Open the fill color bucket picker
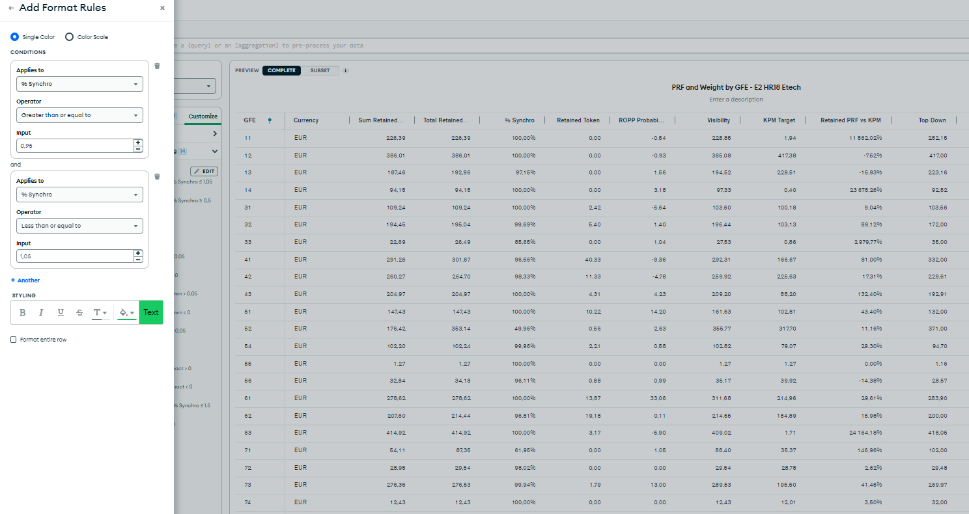This screenshot has width=969, height=514. pos(126,312)
